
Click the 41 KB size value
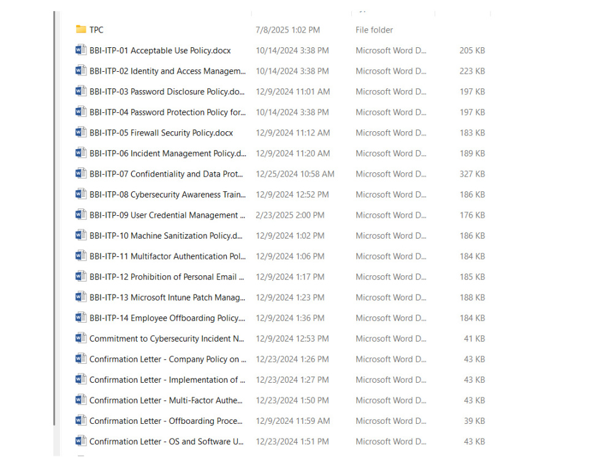(x=474, y=339)
